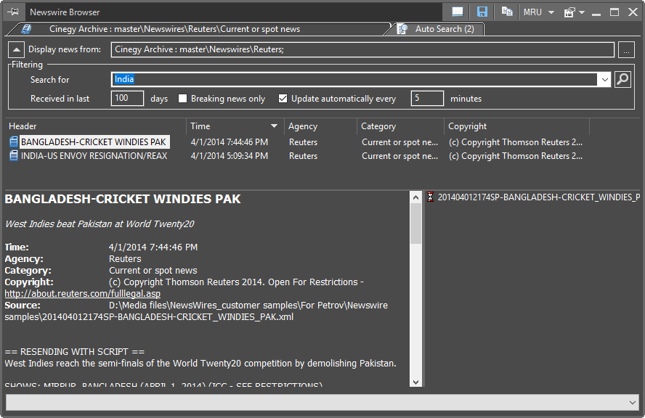Click the BANGLADESH-CRICKET row document icon

tap(14, 142)
